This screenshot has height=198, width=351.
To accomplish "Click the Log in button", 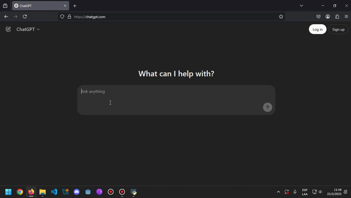I will pyautogui.click(x=317, y=29).
